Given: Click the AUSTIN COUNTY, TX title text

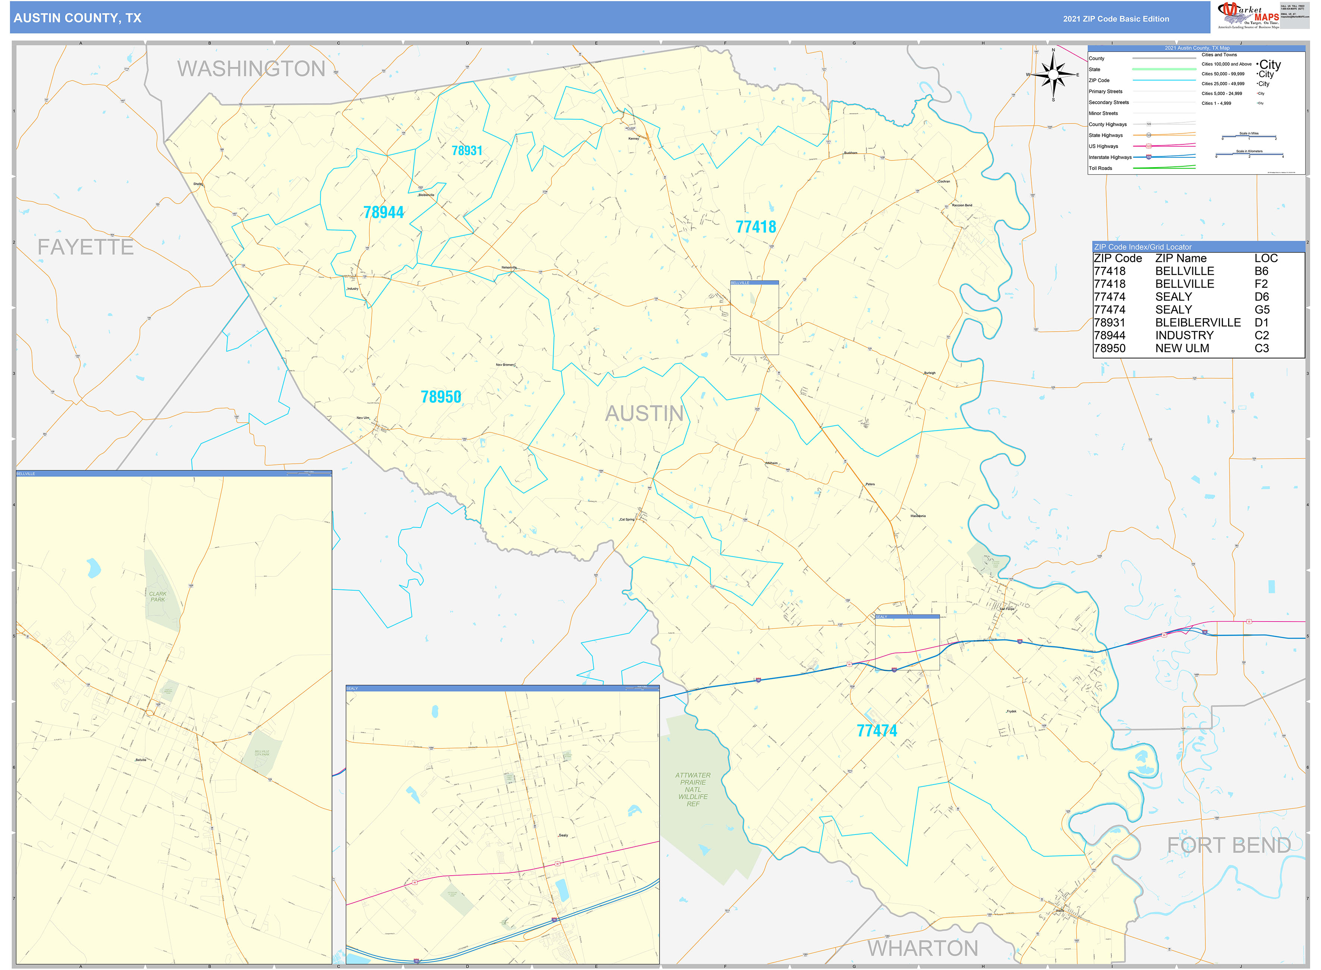Looking at the screenshot, I should [x=78, y=18].
